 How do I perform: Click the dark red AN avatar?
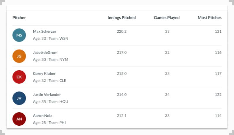point(19,119)
